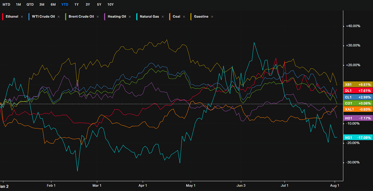
Task: Click the HO1 -7.17% value tag
Action: (x=358, y=118)
